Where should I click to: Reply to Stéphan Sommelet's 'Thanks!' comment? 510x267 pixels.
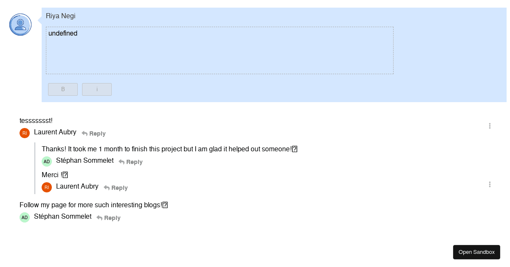[130, 162]
